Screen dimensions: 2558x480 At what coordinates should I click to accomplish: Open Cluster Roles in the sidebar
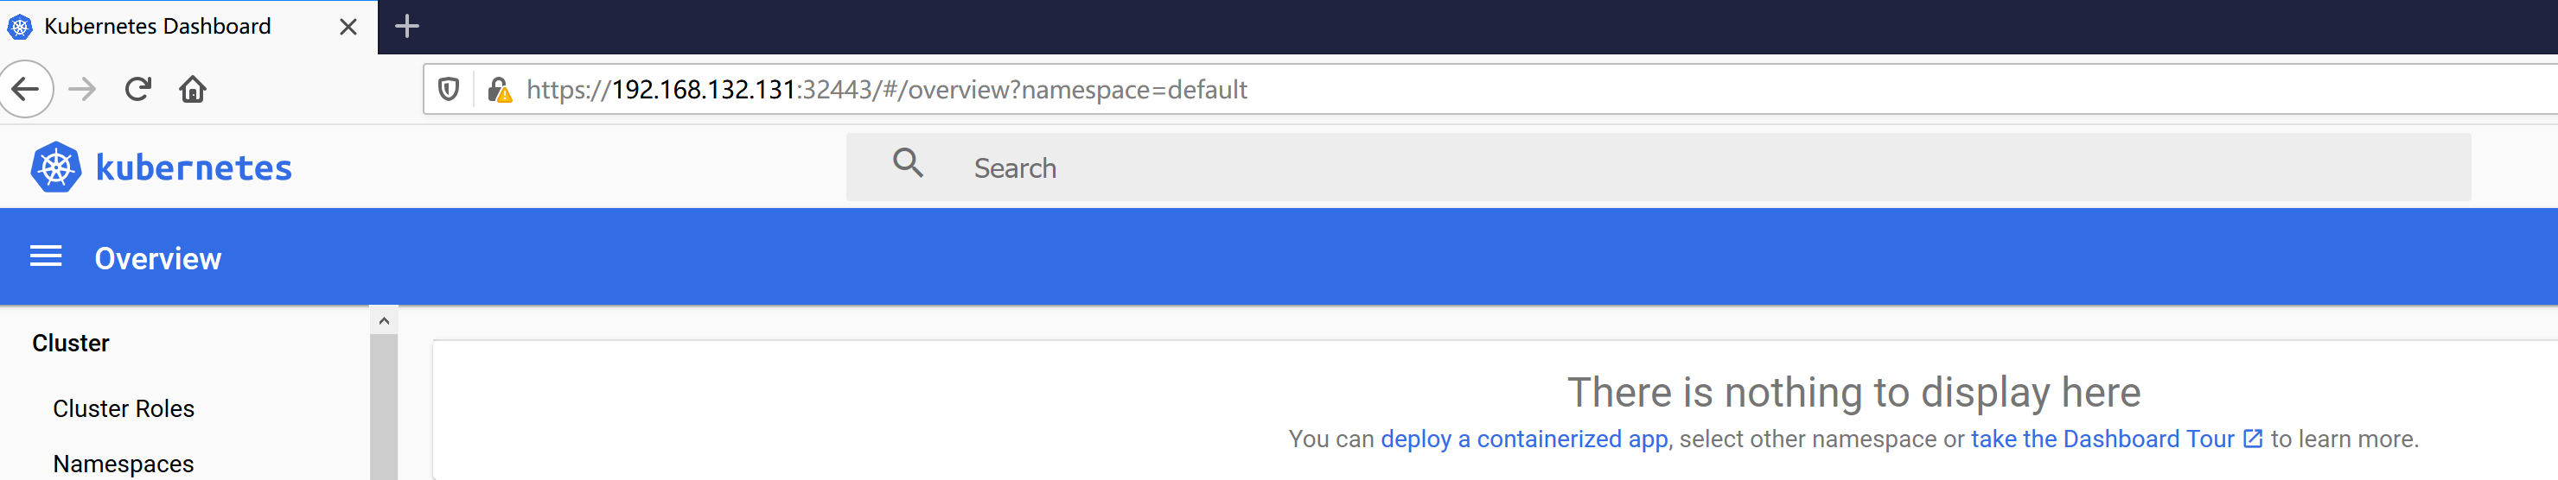123,408
